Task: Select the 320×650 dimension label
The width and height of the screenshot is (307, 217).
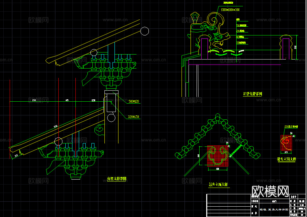Action: (x=133, y=117)
